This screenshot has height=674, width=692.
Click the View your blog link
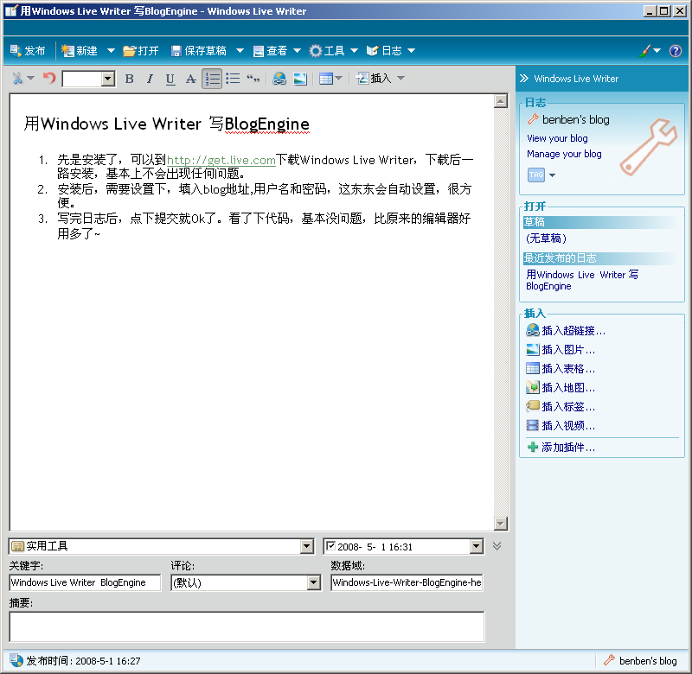[x=557, y=138]
